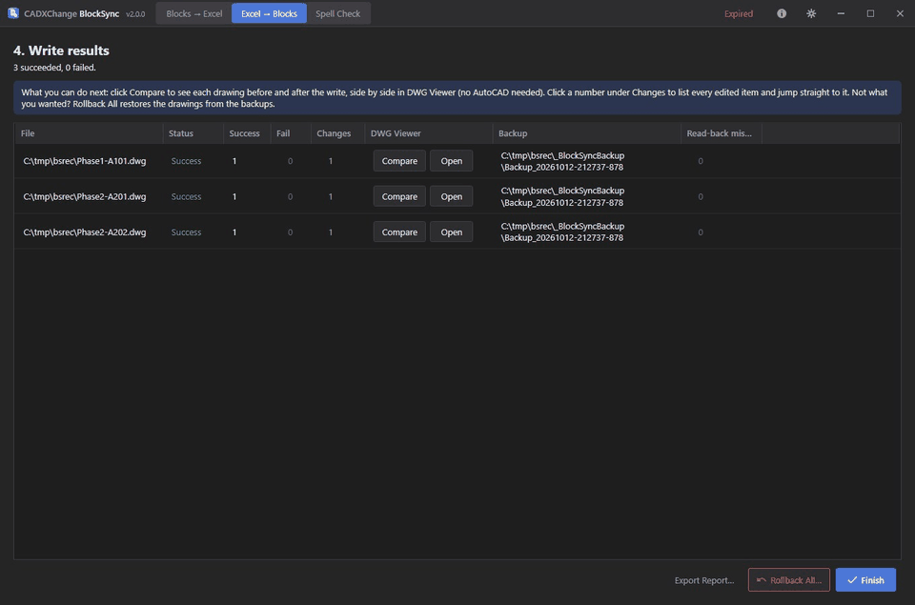
Task: Compare the Phase2-A201.dwg drawing
Action: pyautogui.click(x=399, y=196)
